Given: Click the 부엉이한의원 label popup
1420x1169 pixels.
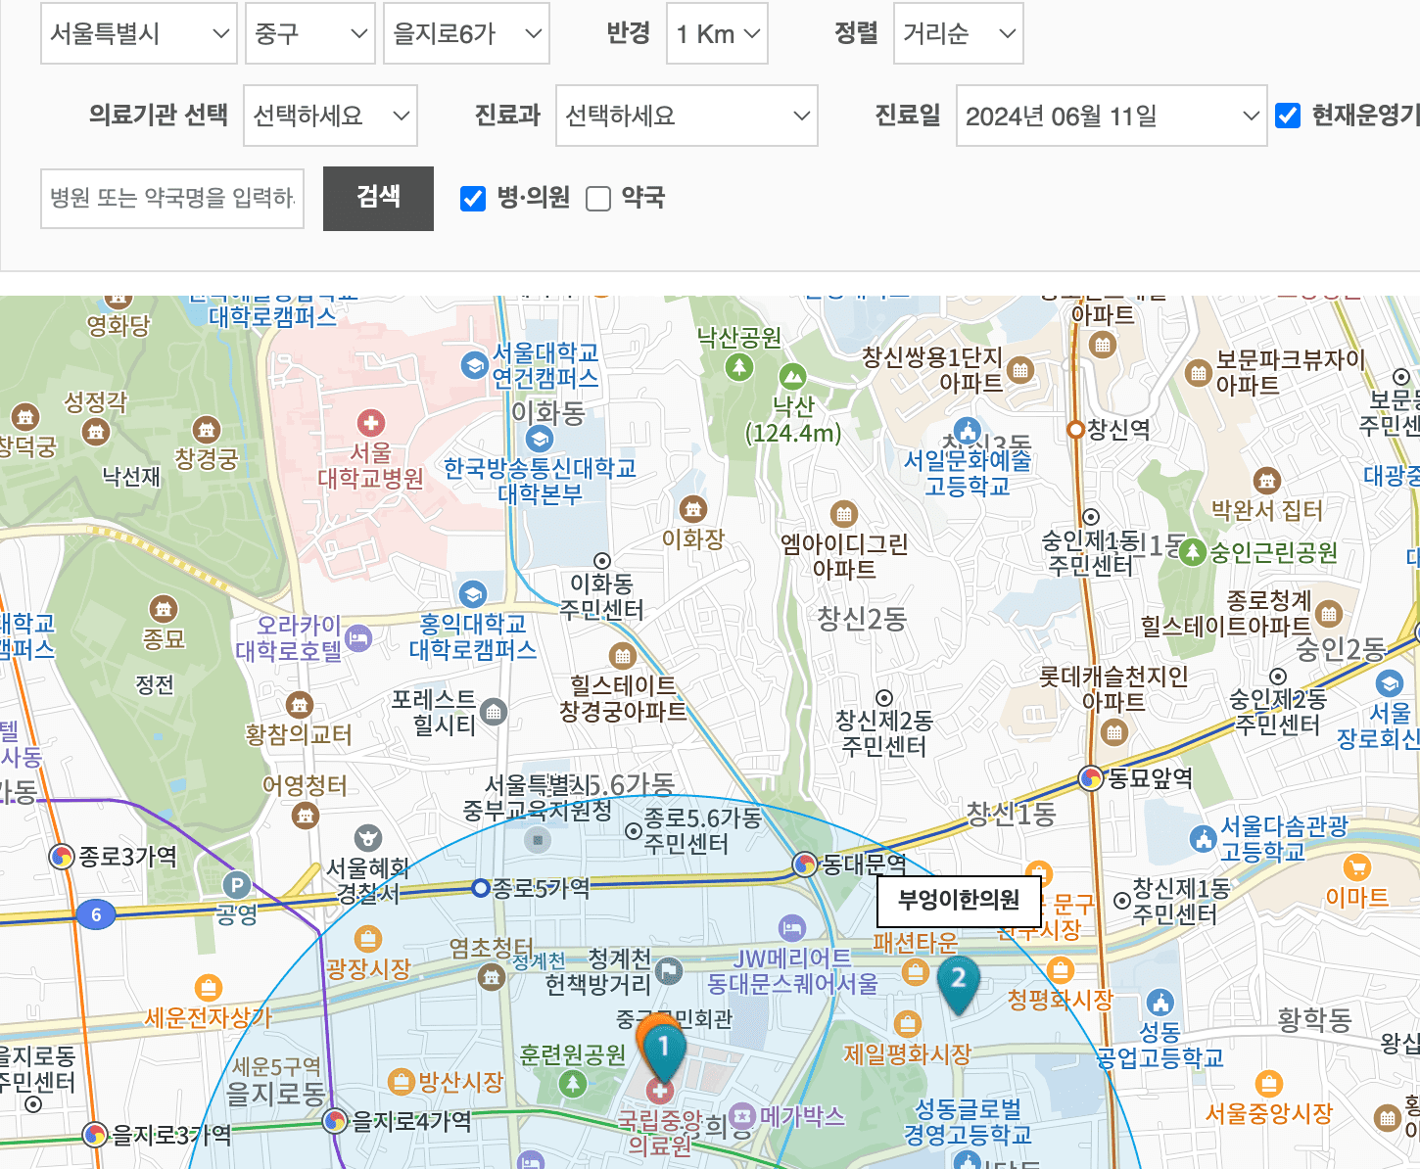Looking at the screenshot, I should pyautogui.click(x=959, y=901).
